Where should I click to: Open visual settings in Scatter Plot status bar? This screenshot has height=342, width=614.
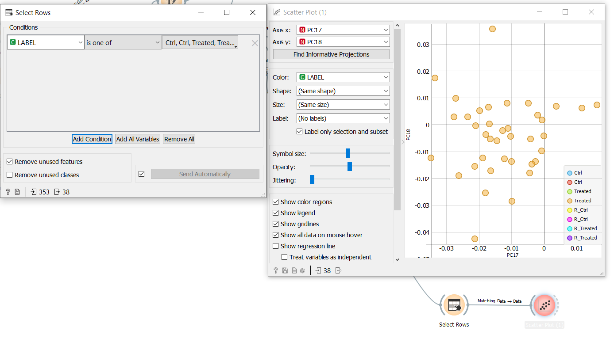pyautogui.click(x=304, y=270)
